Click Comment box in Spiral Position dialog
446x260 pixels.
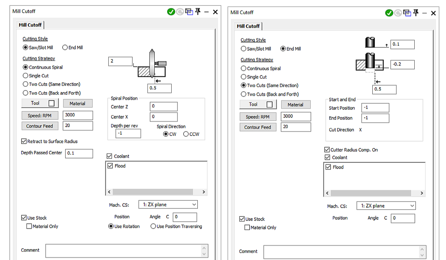(127, 251)
